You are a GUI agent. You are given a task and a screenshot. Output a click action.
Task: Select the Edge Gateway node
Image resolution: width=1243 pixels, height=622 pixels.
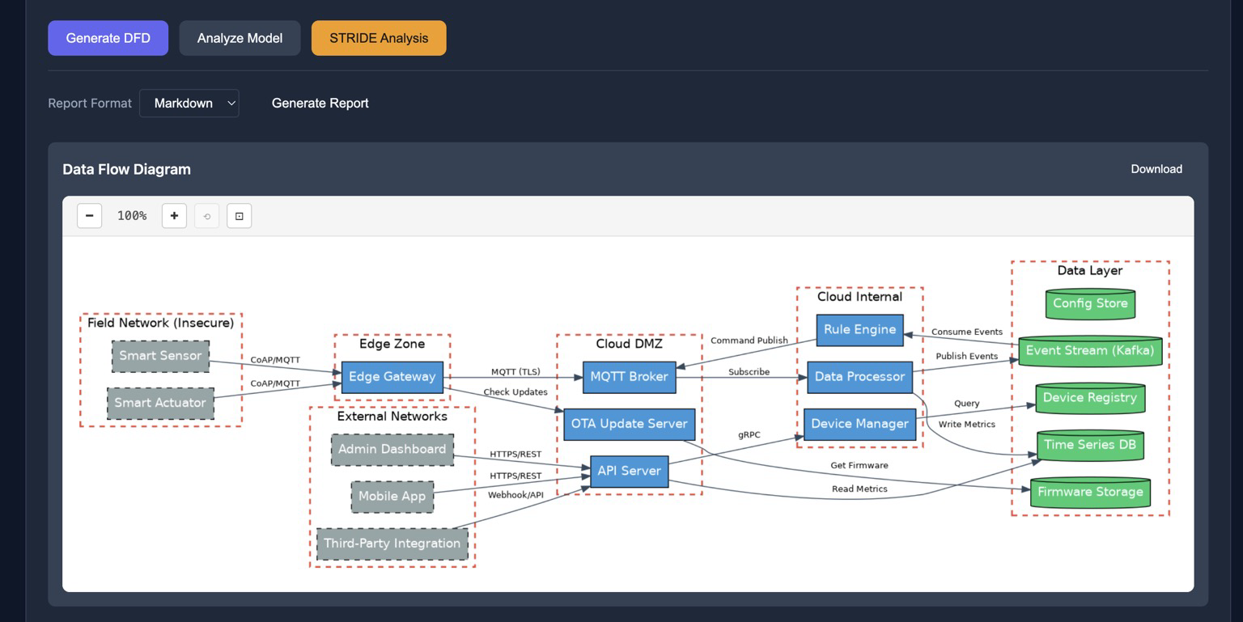click(x=392, y=377)
